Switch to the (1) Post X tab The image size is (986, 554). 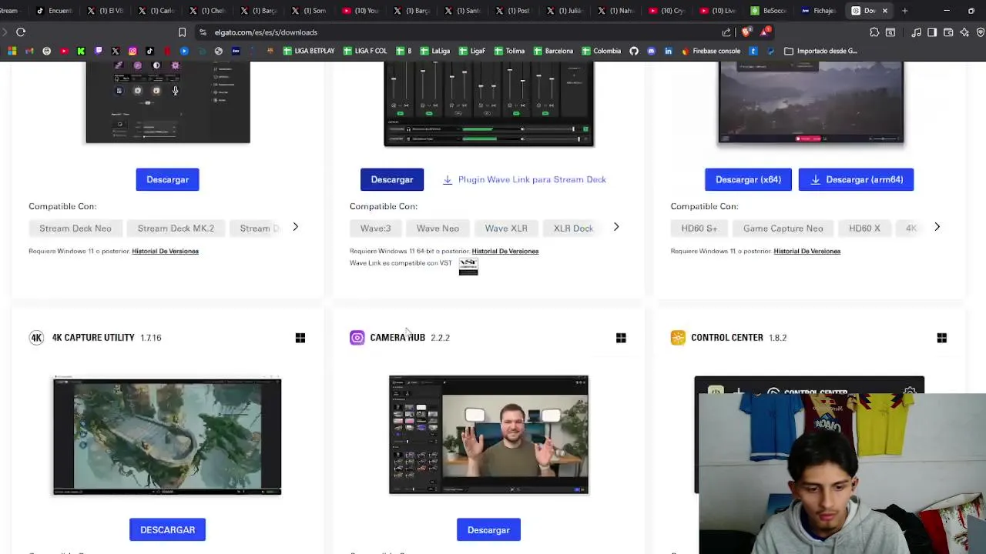pos(513,11)
